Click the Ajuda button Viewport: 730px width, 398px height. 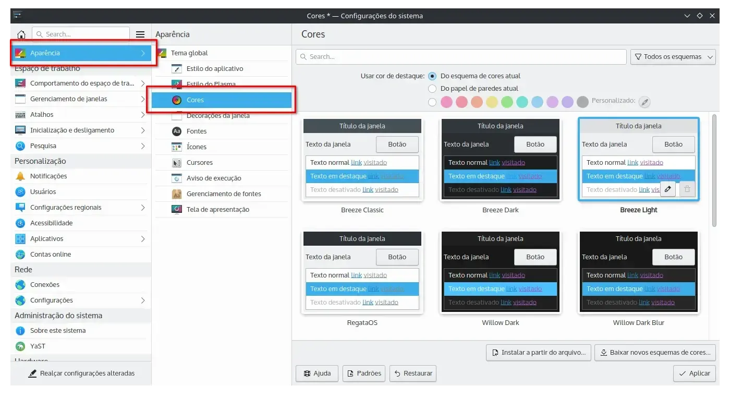tap(317, 373)
